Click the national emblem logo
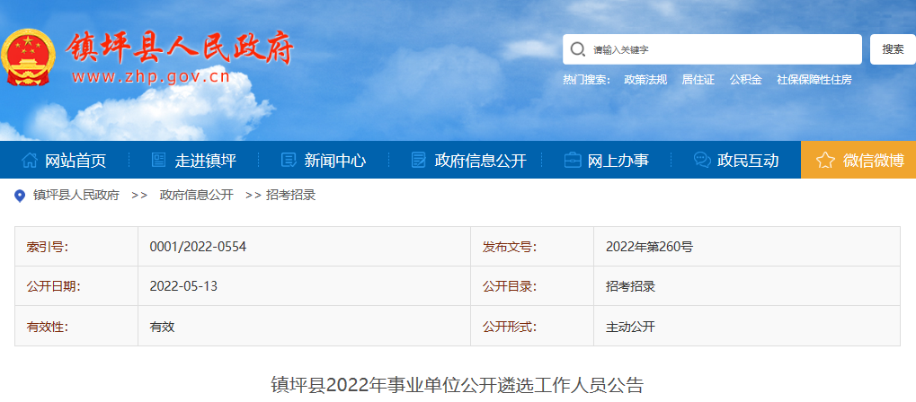 (29, 57)
